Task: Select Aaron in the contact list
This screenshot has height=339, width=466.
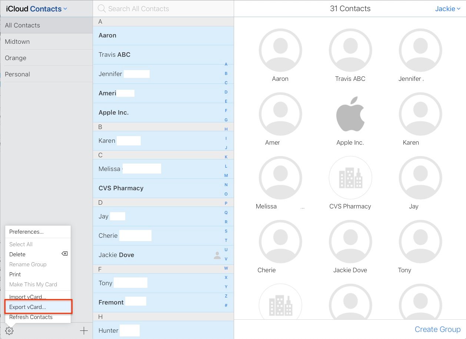Action: [x=163, y=36]
